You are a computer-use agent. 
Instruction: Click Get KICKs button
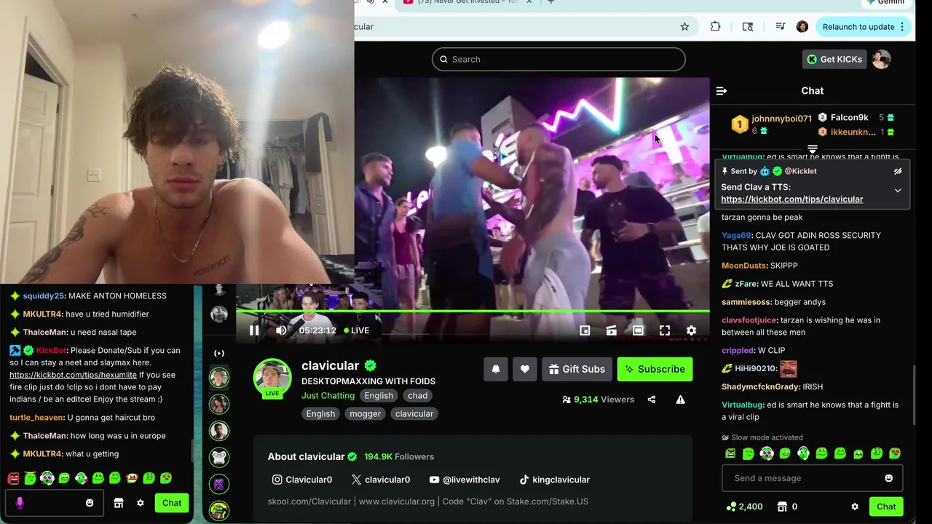[x=834, y=59]
